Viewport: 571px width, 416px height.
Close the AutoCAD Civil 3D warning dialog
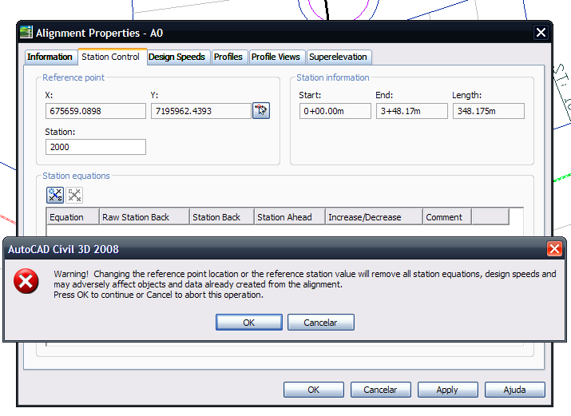click(554, 249)
